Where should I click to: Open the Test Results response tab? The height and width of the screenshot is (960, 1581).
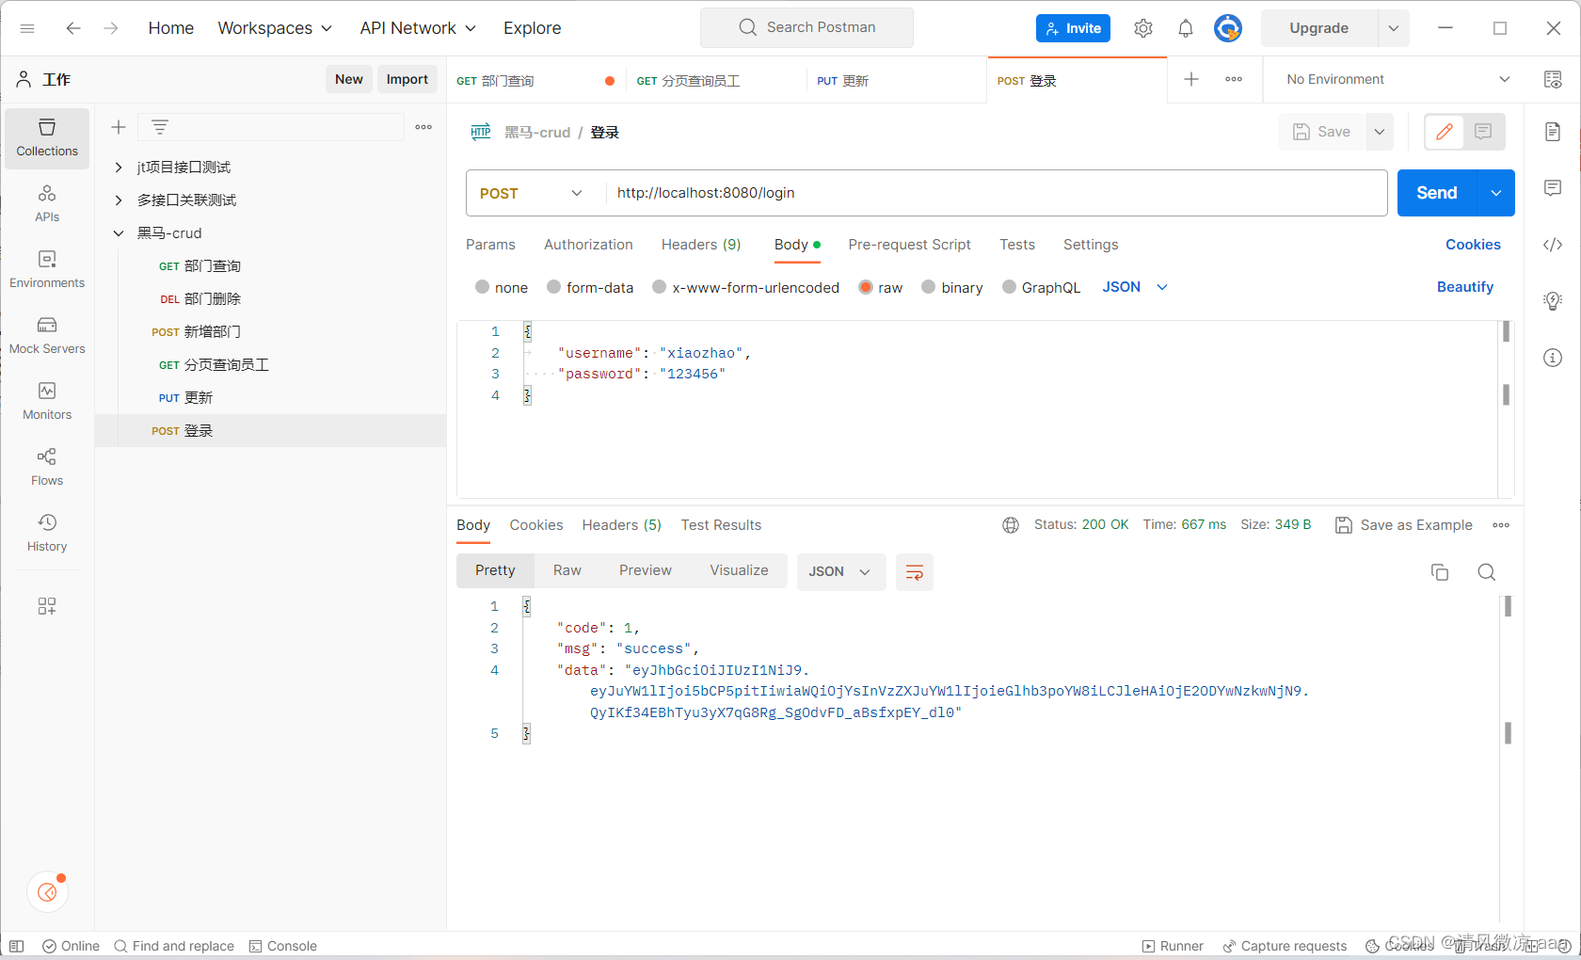[x=721, y=525]
